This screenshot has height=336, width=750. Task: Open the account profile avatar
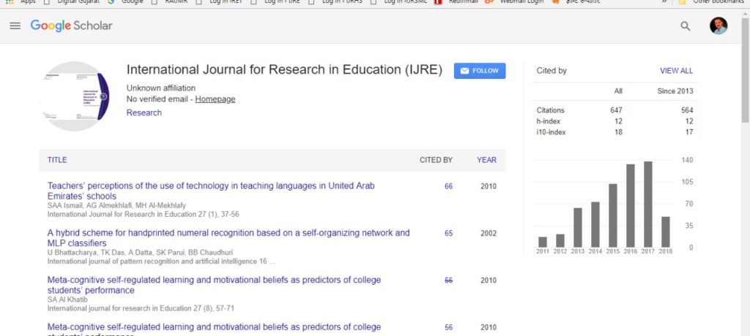[718, 26]
